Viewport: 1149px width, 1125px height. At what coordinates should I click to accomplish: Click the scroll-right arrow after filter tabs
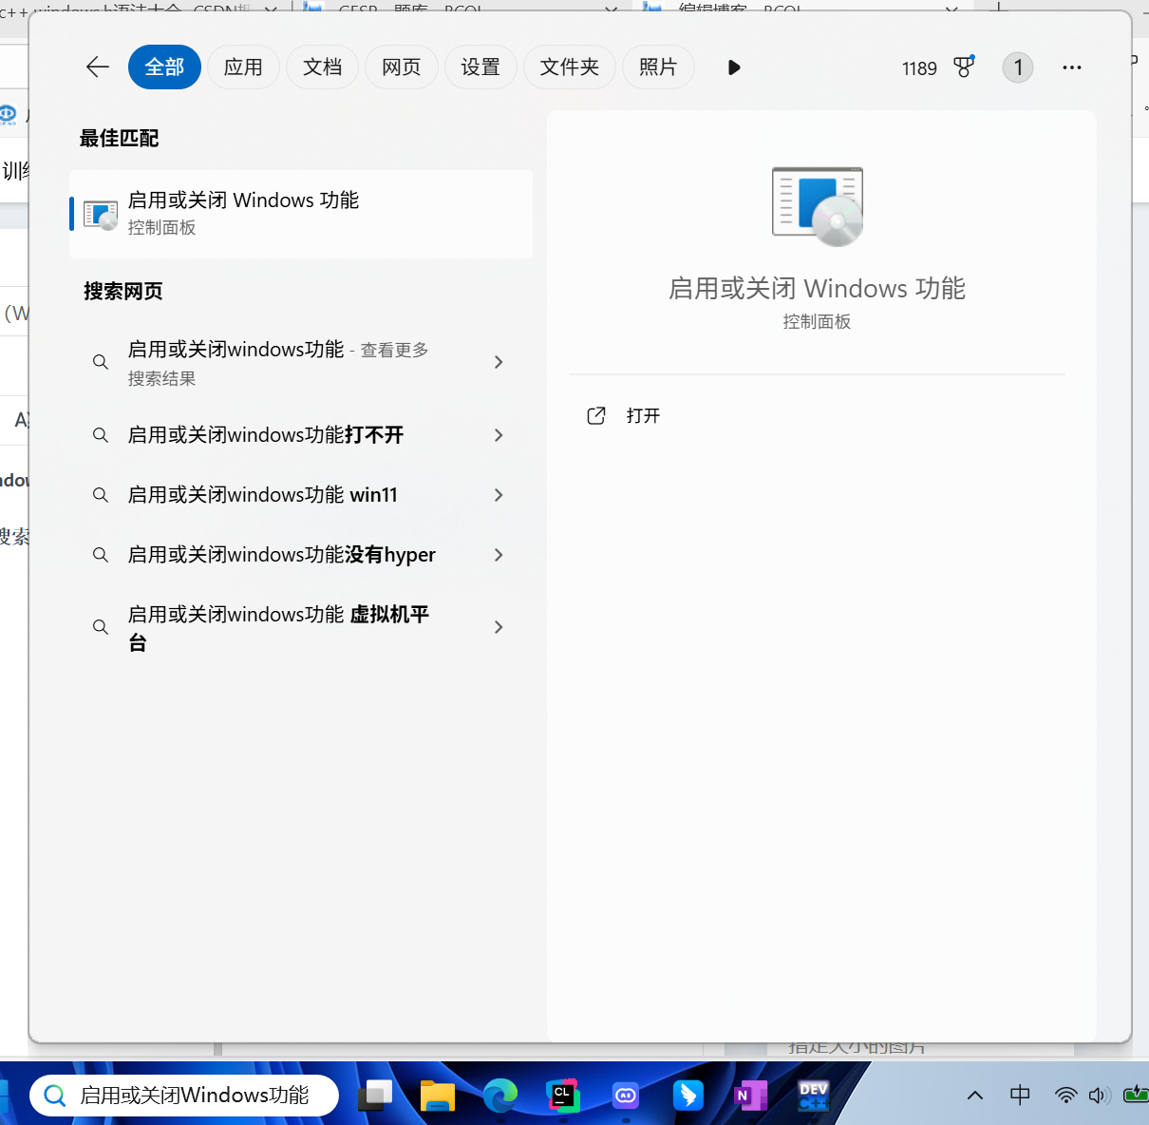point(733,67)
